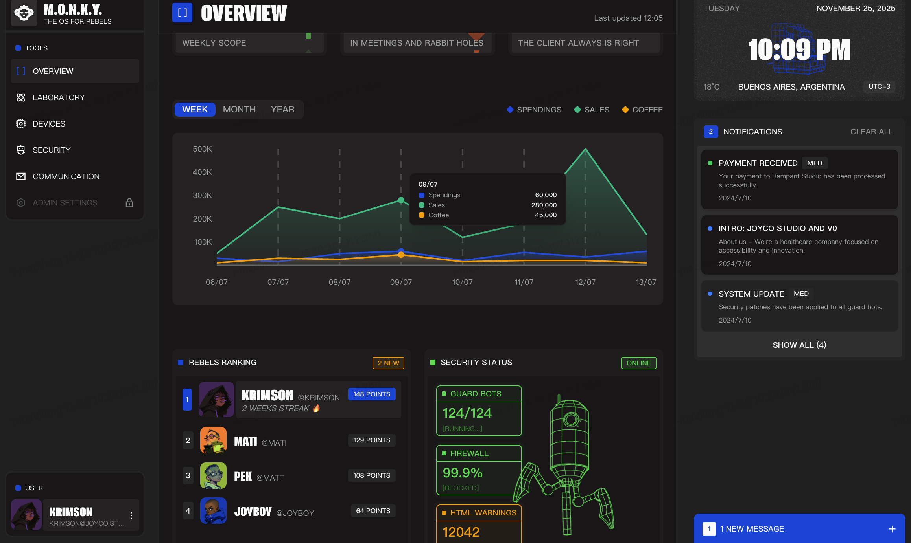Click the Communication envelope icon
The image size is (911, 543).
pos(20,176)
